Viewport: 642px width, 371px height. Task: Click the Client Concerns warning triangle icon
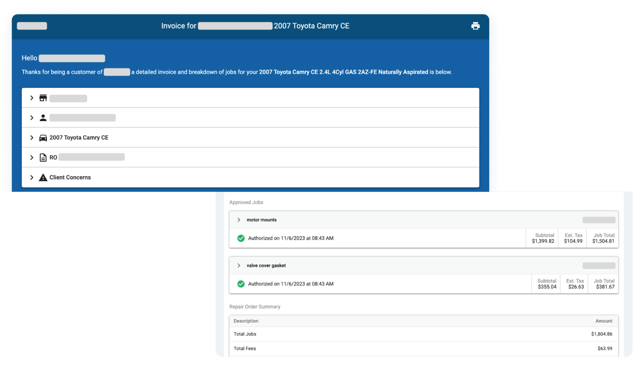(x=43, y=178)
